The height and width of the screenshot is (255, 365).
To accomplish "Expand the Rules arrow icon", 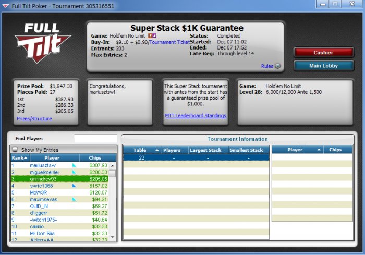I will point(278,66).
